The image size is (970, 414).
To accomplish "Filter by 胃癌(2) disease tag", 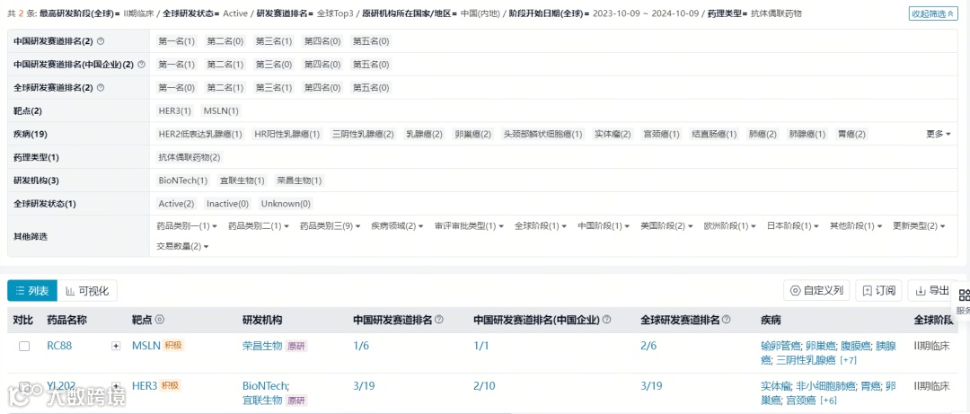I will pos(851,134).
